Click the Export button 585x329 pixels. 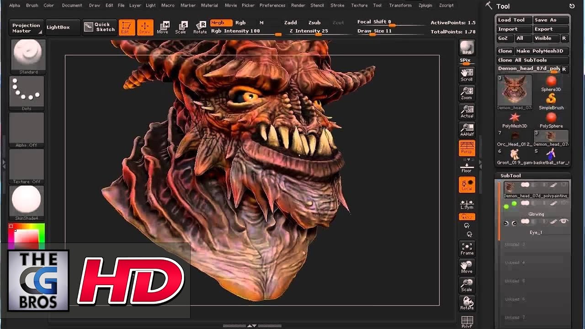pos(551,29)
